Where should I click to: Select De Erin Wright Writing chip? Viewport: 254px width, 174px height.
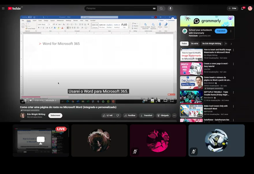(x=212, y=44)
